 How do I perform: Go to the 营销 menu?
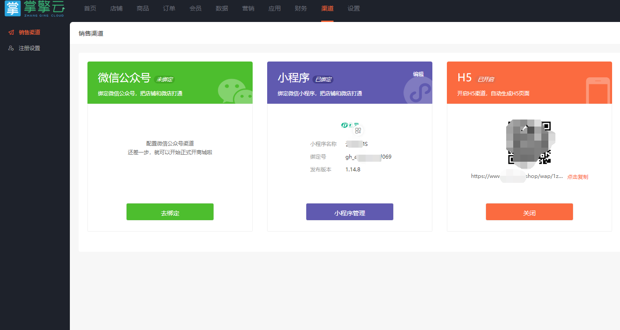pyautogui.click(x=248, y=8)
